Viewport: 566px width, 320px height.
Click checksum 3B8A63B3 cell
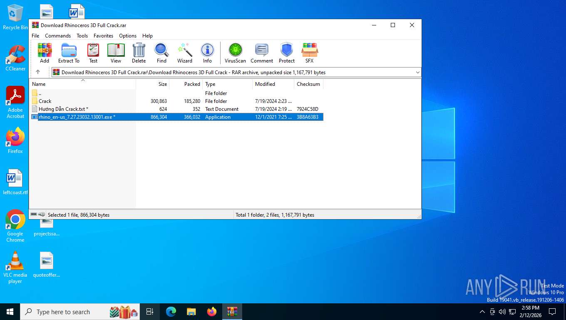308,117
